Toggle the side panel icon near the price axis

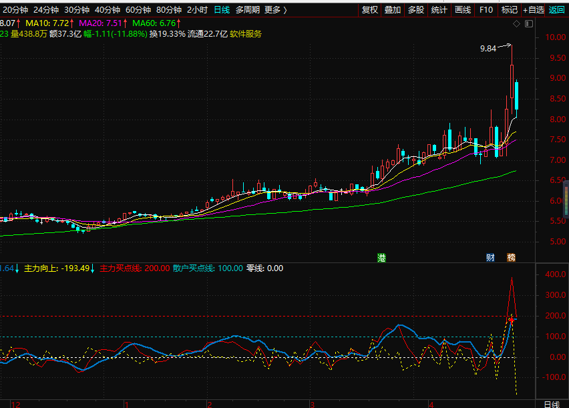529,24
